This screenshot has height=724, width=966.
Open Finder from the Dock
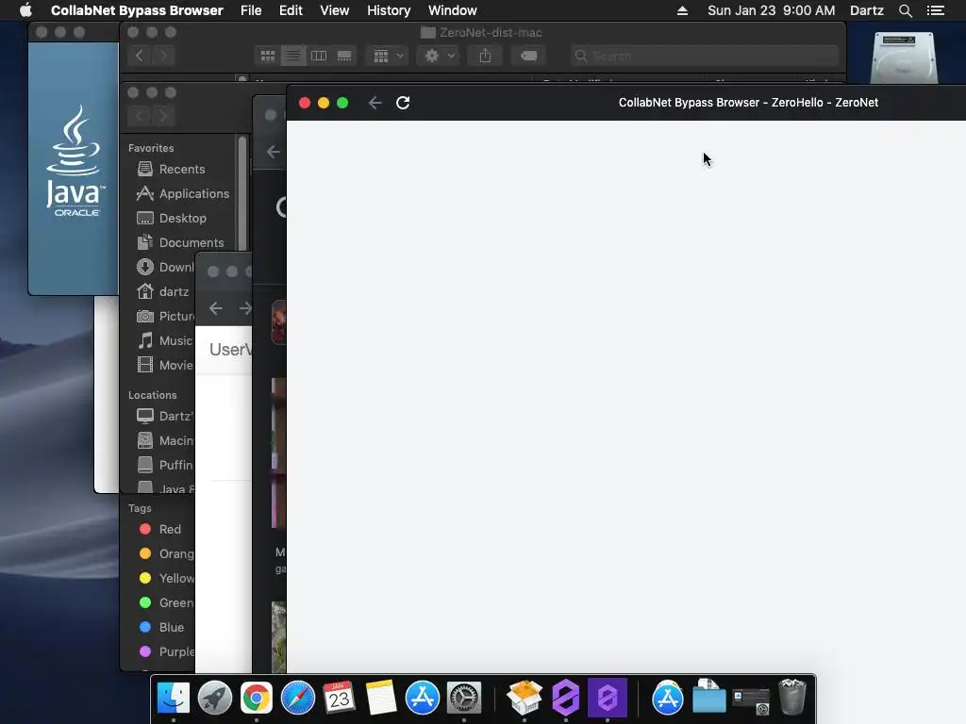pos(174,699)
